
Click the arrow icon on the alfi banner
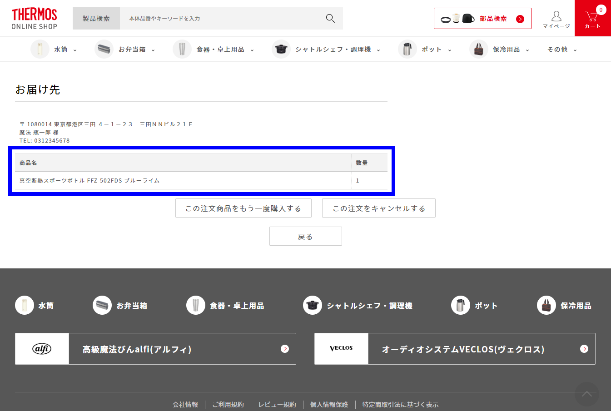click(x=285, y=349)
